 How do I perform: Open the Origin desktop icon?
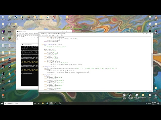click(3, 96)
